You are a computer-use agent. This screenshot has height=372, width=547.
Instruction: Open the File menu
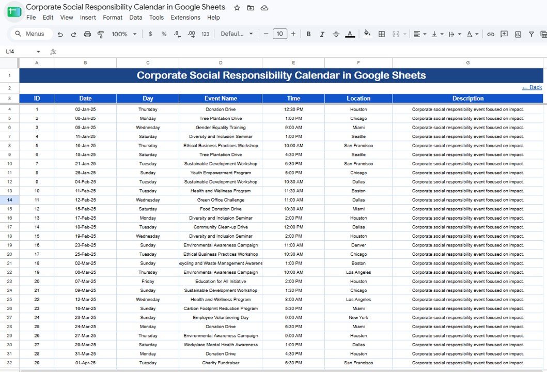(x=31, y=18)
